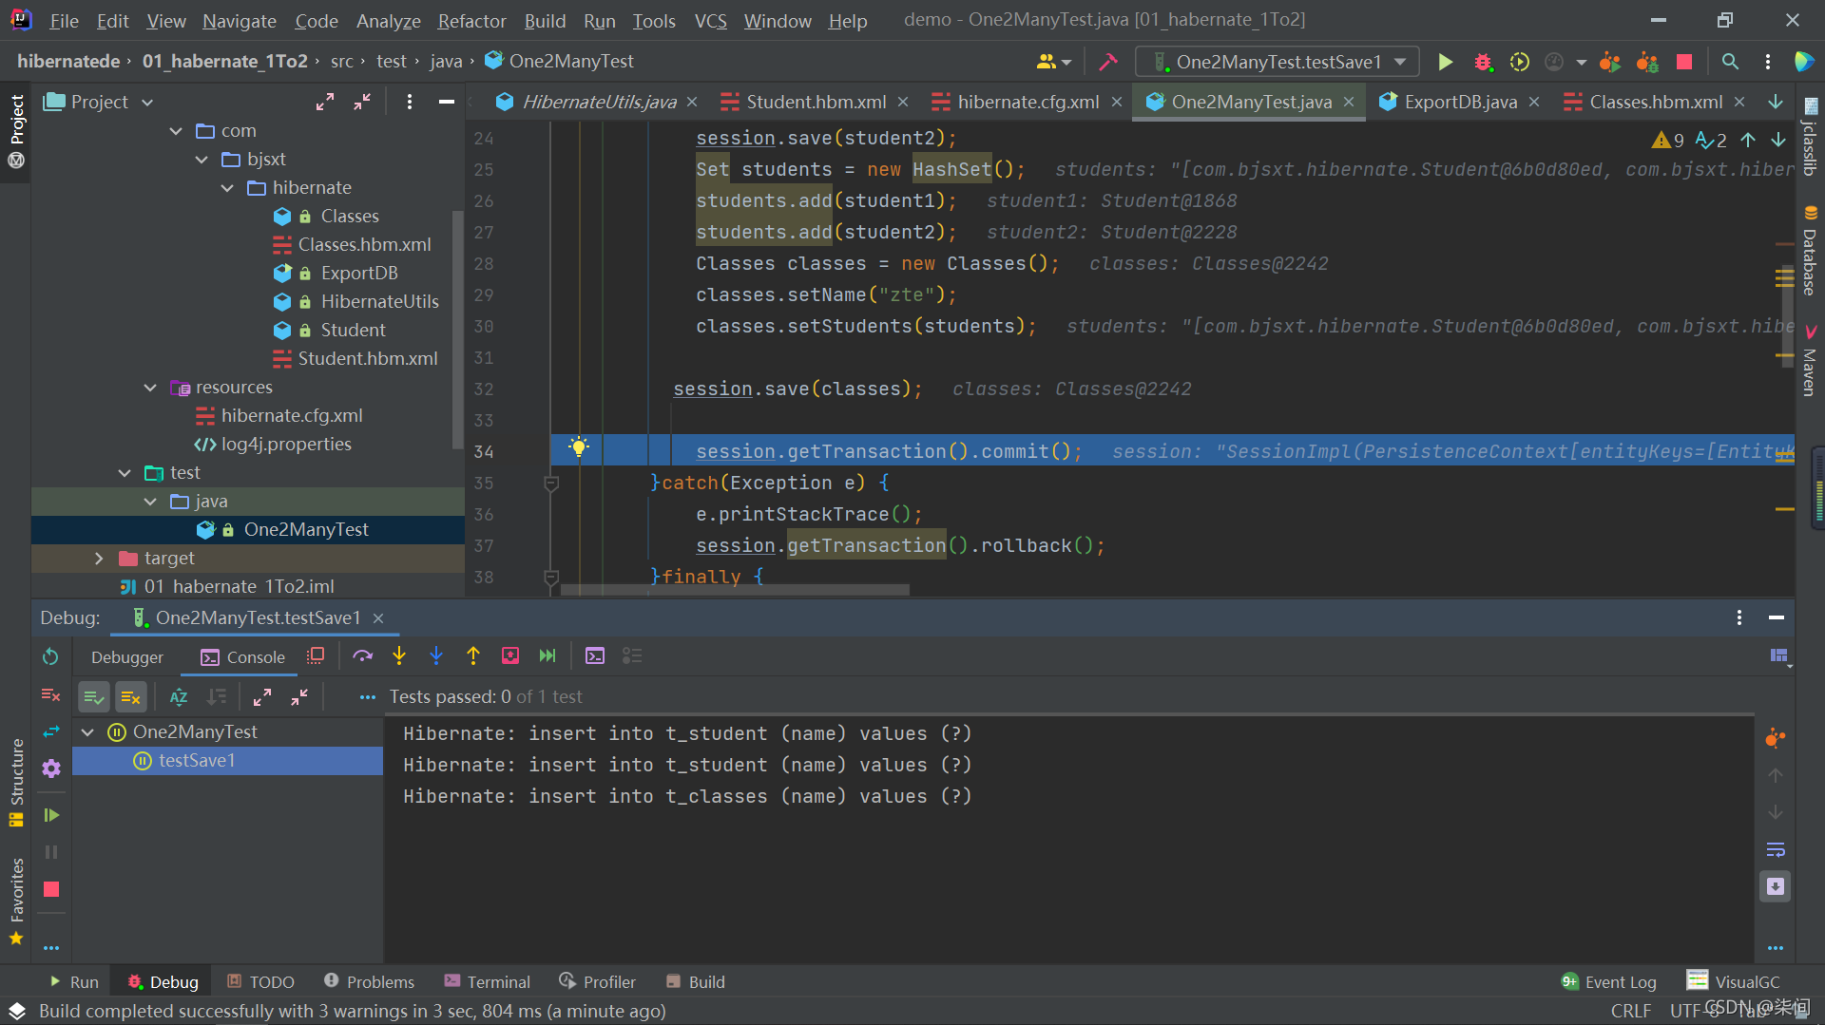1825x1025 pixels.
Task: Toggle Restore Layout icon in debug panel
Action: [1778, 655]
